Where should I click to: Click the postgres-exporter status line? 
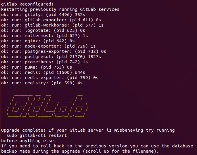click(54, 52)
